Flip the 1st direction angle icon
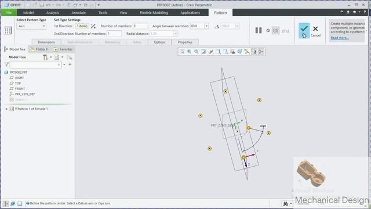This screenshot has width=371, height=209. (x=93, y=26)
